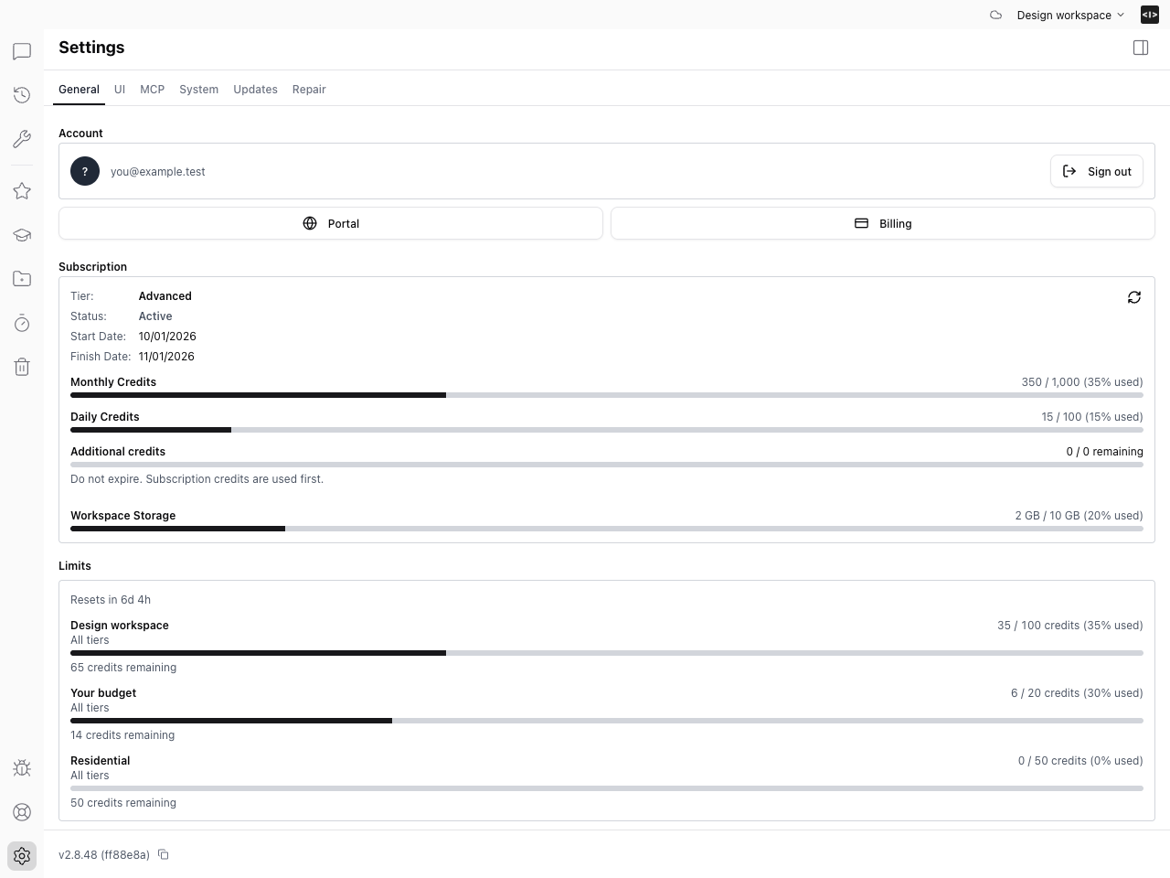
Task: Click the cloud sync icon
Action: pyautogui.click(x=996, y=15)
